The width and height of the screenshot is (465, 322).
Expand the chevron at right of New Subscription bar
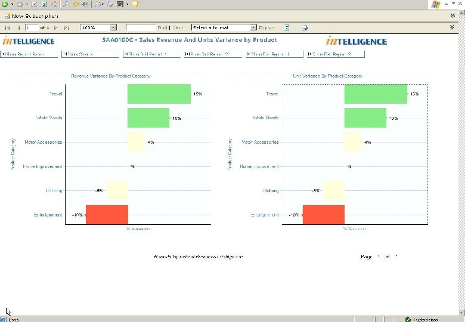point(452,16)
